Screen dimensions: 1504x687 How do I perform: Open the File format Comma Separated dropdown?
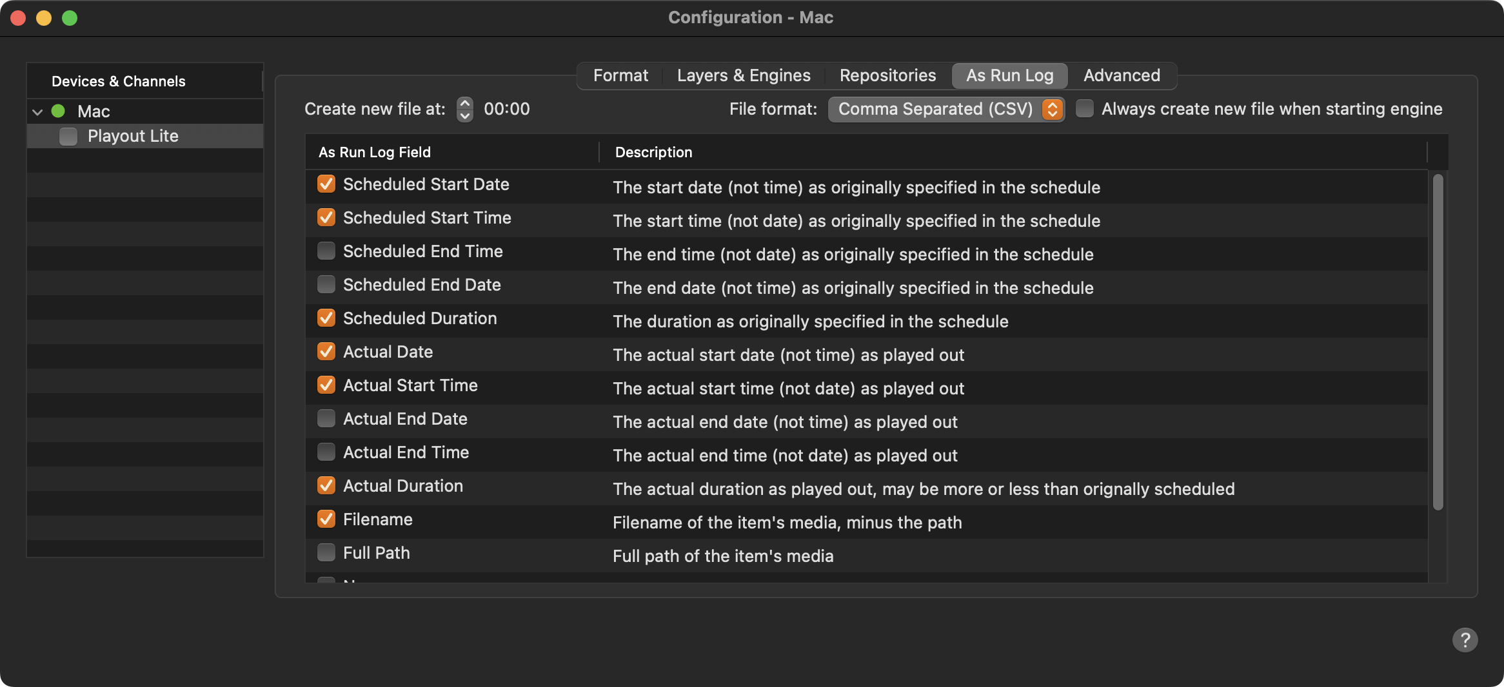pos(945,109)
